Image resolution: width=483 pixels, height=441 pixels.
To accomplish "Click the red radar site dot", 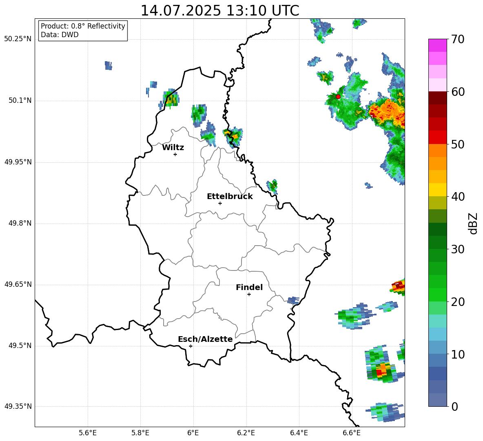I will click(338, 96).
